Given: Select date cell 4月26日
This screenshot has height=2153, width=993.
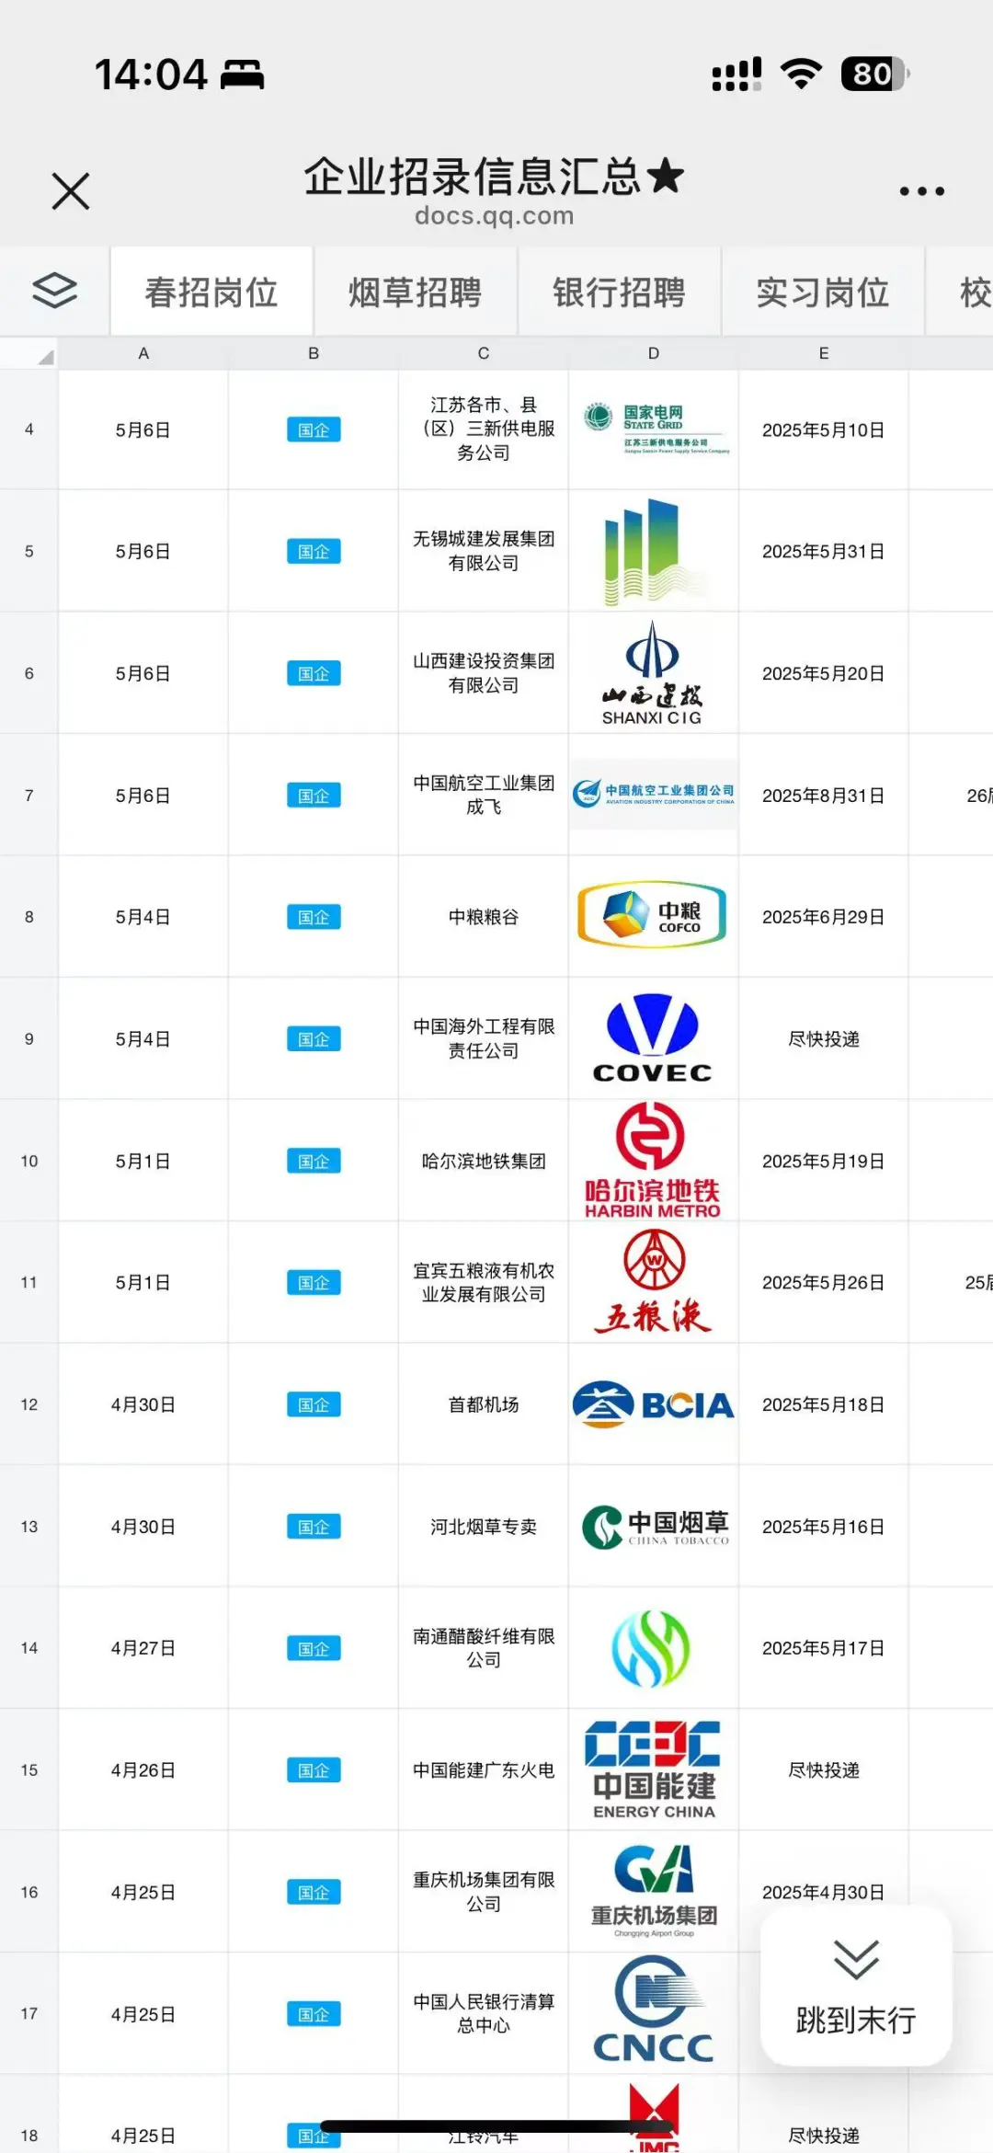Looking at the screenshot, I should 143,1770.
